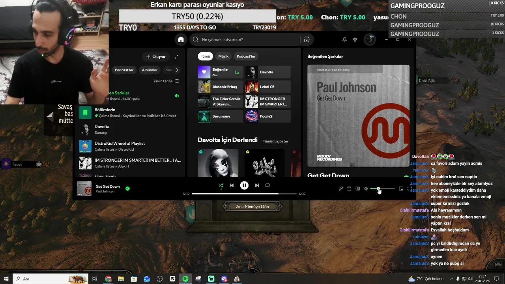
Task: Open the Spotify profile avatar
Action: point(370,39)
